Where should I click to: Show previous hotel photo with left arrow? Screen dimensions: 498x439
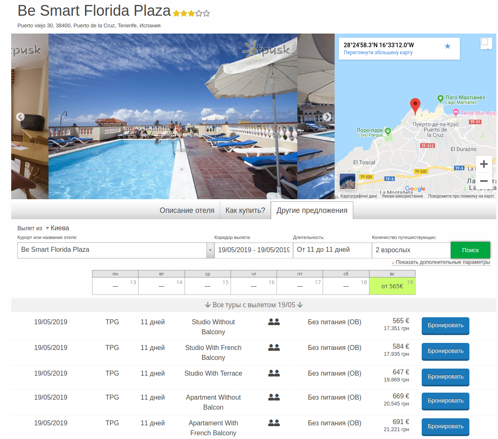point(20,117)
